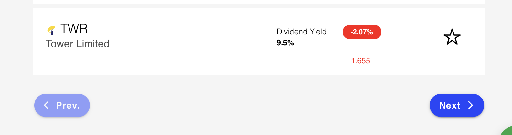Star TWR as a favorite

(452, 37)
